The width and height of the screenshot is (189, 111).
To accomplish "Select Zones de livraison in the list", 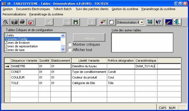I will pyautogui.click(x=33, y=43).
